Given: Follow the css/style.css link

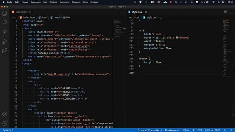Looking at the screenshot, I should [x=78, y=49].
